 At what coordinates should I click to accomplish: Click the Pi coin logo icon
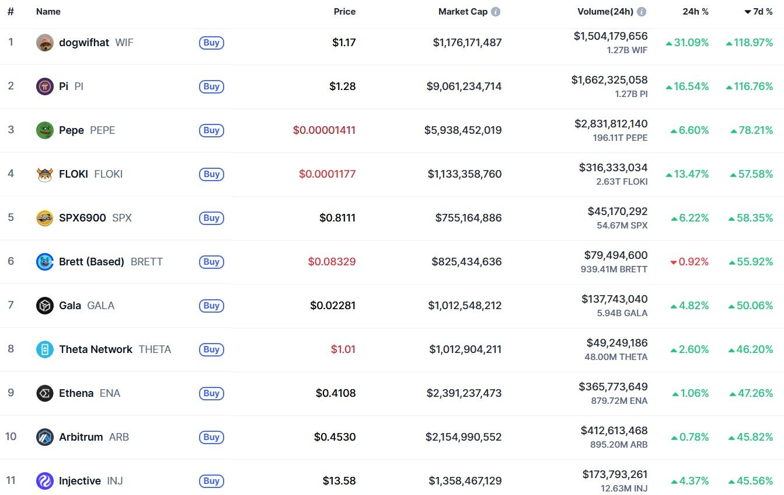click(45, 86)
